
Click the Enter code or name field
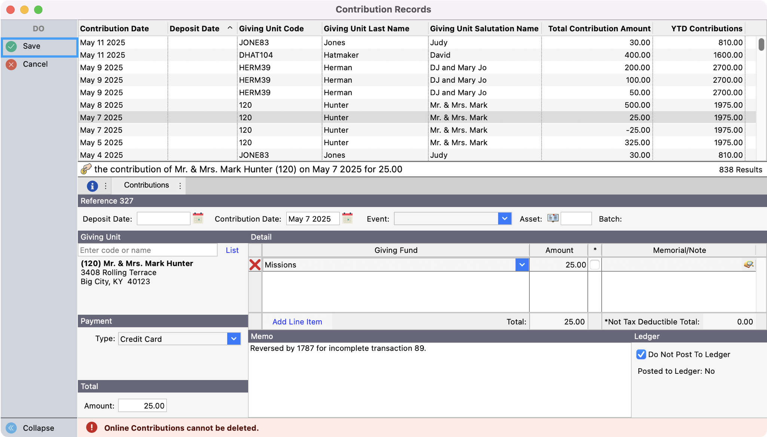click(x=147, y=250)
